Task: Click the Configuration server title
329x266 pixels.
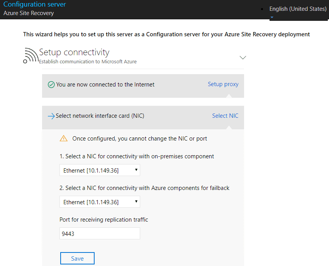Action: tap(35, 5)
